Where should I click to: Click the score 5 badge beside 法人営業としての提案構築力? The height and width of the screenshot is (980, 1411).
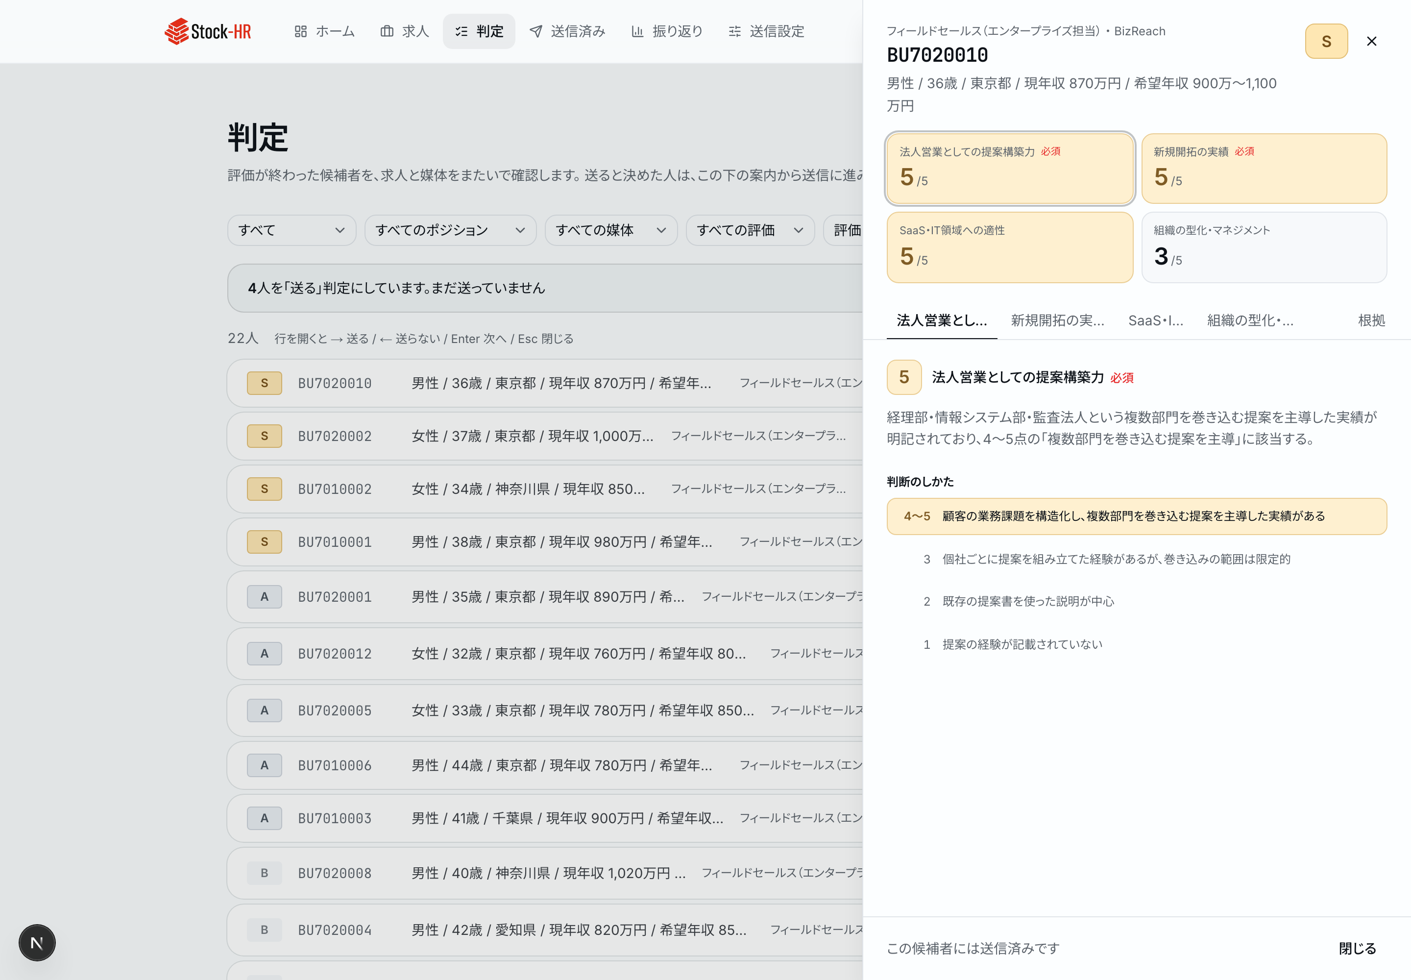coord(904,377)
